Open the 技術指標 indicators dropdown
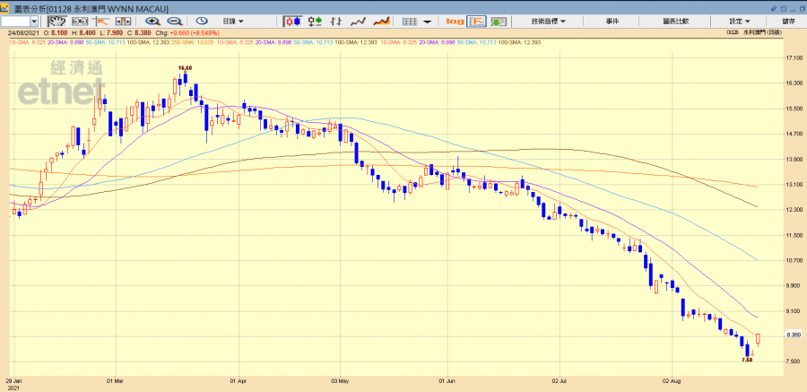Screen dimensions: 807x392 click(548, 21)
